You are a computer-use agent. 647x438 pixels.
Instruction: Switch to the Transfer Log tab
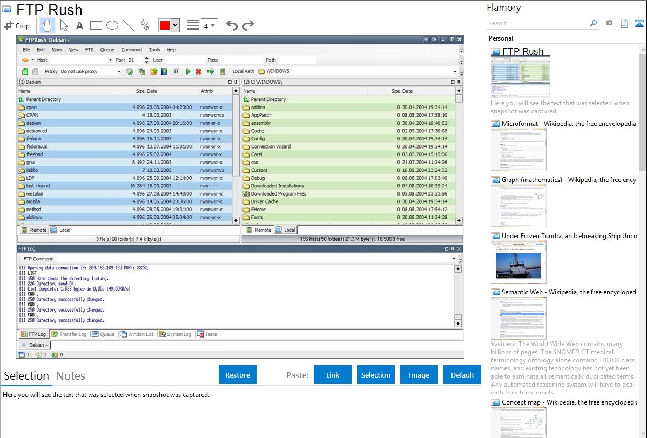(69, 334)
